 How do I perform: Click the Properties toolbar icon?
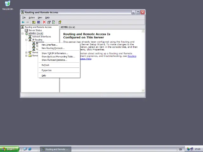point(49,22)
